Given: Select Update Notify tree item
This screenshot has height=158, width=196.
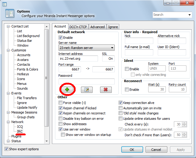Looking at the screenshot, I should click(x=27, y=108).
